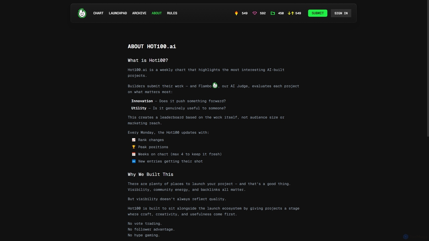Click the pink heart icon near 592

point(254,13)
